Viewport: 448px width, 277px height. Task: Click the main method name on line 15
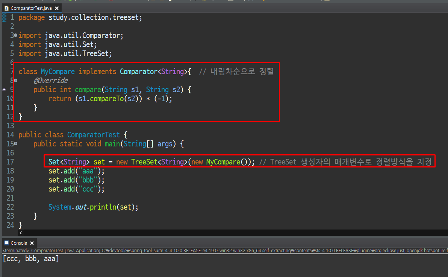point(112,144)
